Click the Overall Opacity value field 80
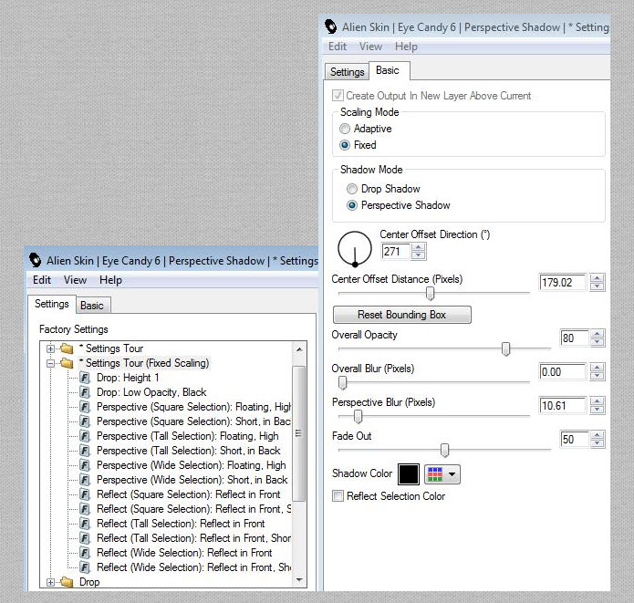 [x=574, y=338]
